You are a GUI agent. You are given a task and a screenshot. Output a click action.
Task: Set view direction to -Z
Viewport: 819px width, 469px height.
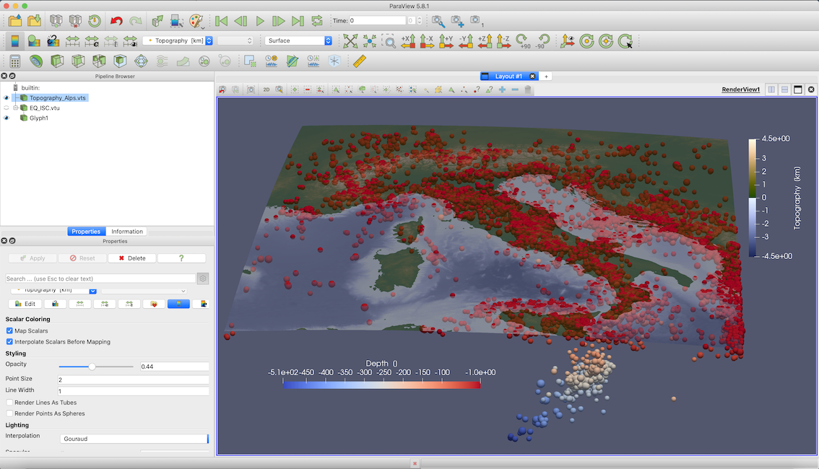503,40
